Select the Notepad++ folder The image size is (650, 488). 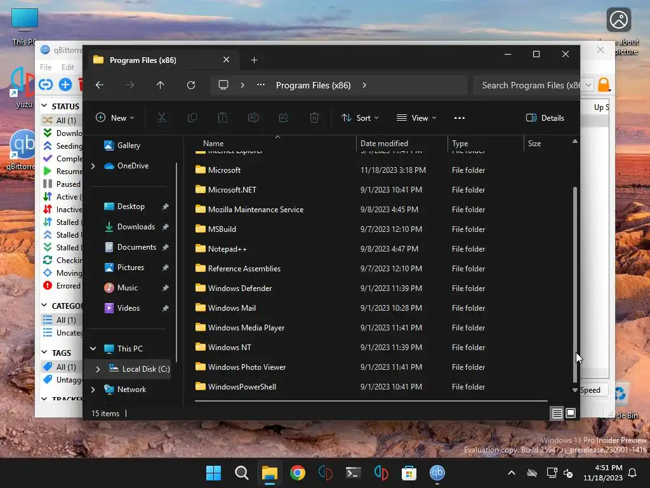tap(227, 249)
